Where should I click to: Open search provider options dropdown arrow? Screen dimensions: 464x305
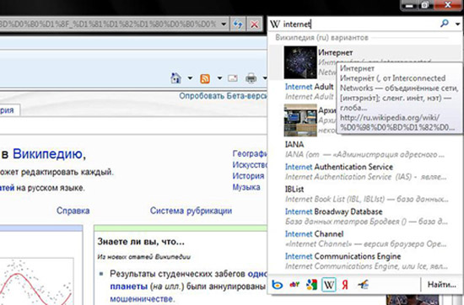[x=457, y=24]
